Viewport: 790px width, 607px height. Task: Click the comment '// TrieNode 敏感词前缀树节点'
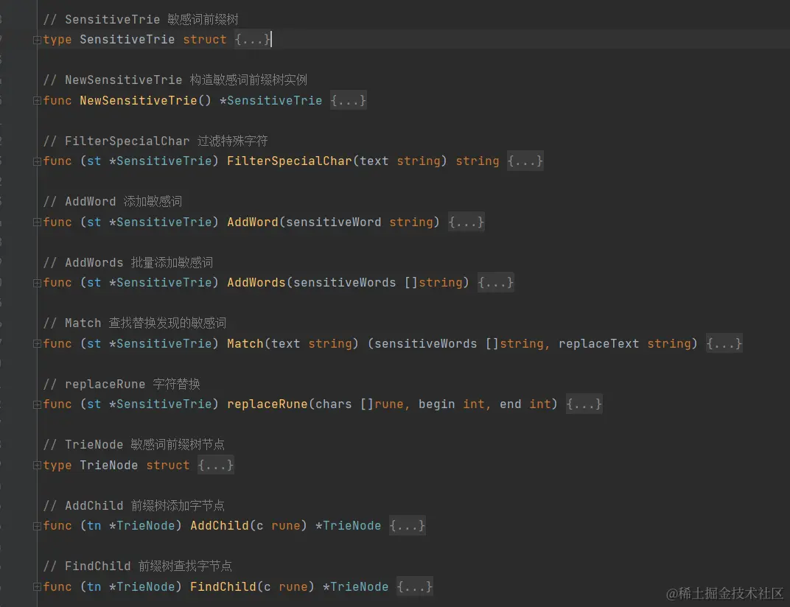(133, 444)
